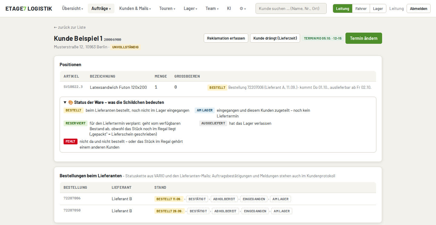Open the KI menu item
The height and width of the screenshot is (225, 436).
click(229, 8)
